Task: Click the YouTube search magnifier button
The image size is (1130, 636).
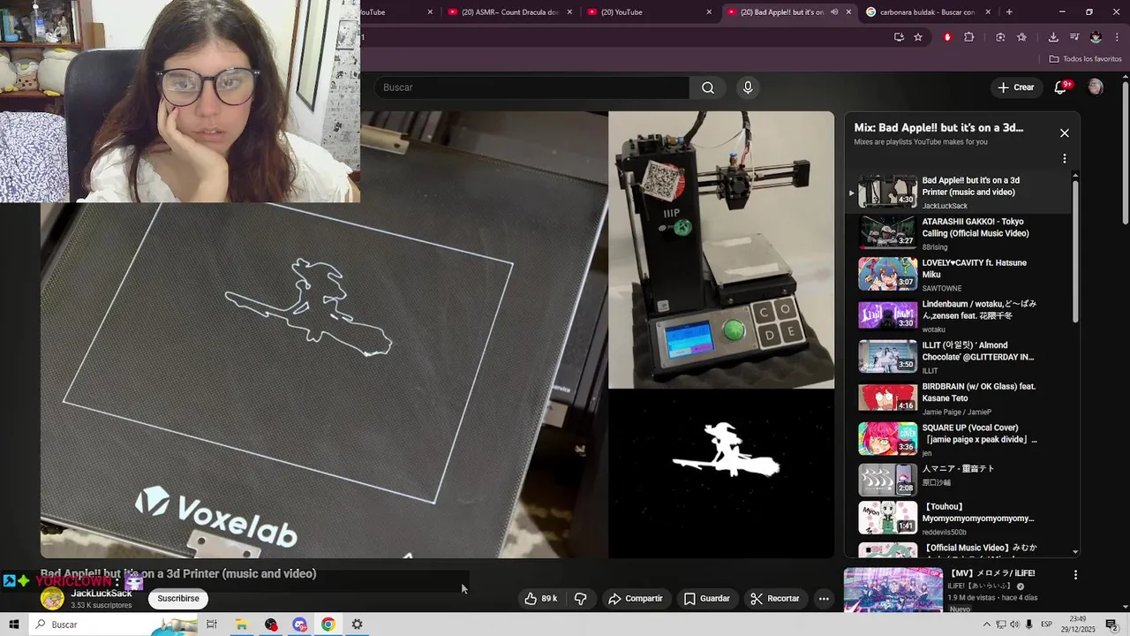Action: pos(708,87)
